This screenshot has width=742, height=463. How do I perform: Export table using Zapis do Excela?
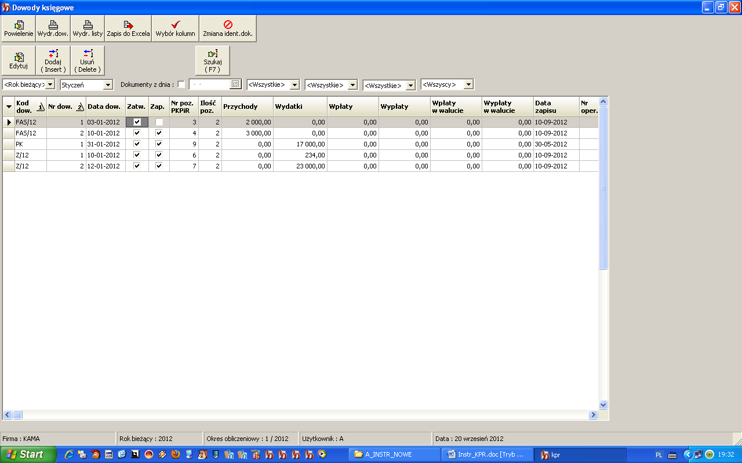(x=128, y=28)
